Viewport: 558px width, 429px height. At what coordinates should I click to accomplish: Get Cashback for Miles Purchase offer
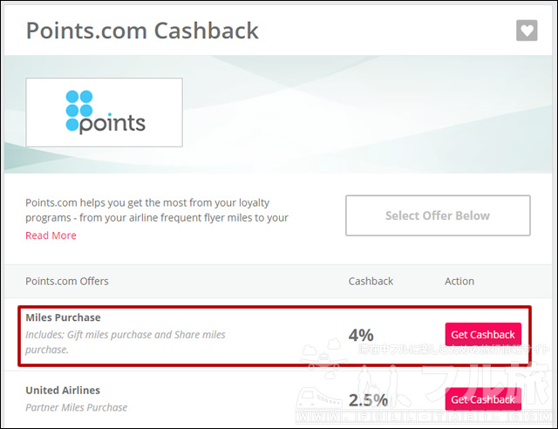coord(483,334)
